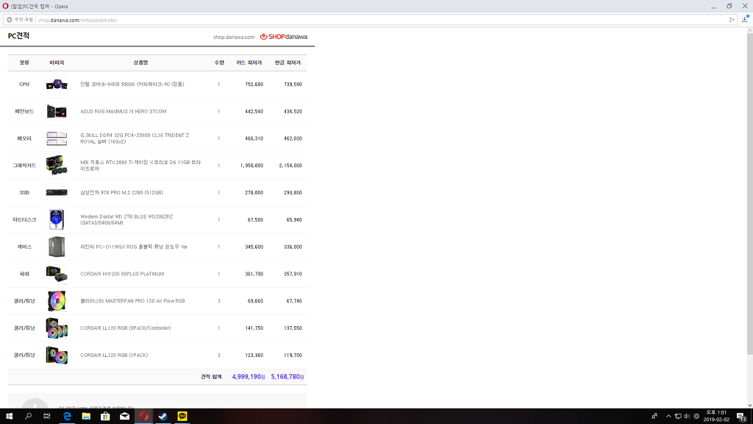
Task: Click the send-to-flow arrow icon in address bar
Action: (732, 20)
